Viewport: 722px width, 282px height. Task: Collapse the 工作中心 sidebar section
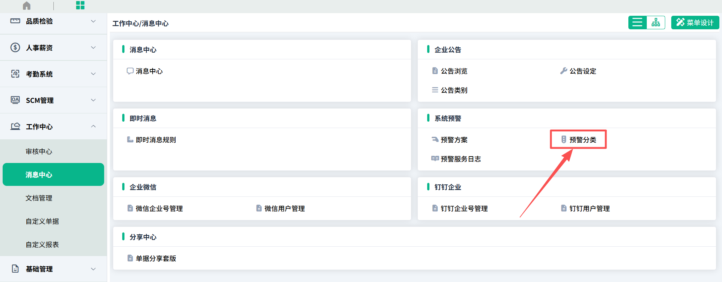[53, 127]
